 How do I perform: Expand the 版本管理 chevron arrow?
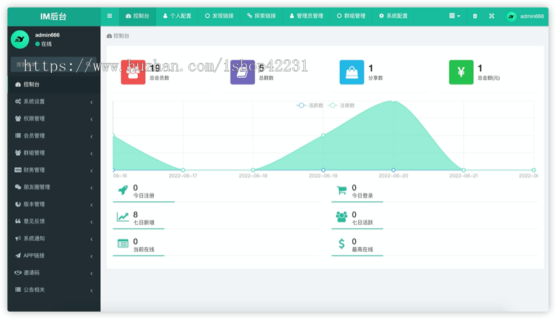click(91, 205)
